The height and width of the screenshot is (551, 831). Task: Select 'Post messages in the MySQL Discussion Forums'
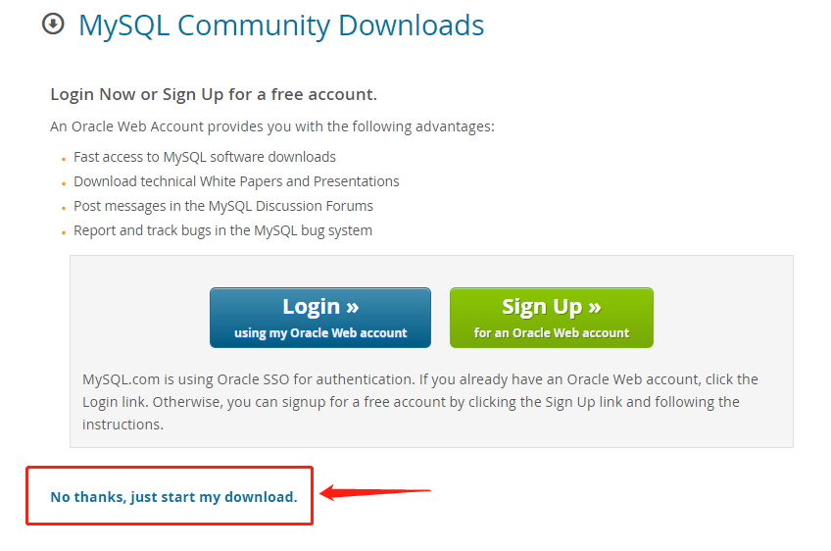(x=223, y=206)
